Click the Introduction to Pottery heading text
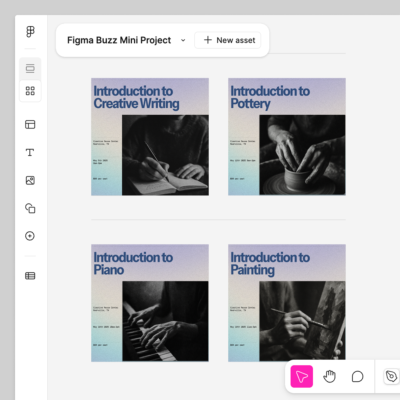Viewport: 400px width, 400px height. coord(270,97)
